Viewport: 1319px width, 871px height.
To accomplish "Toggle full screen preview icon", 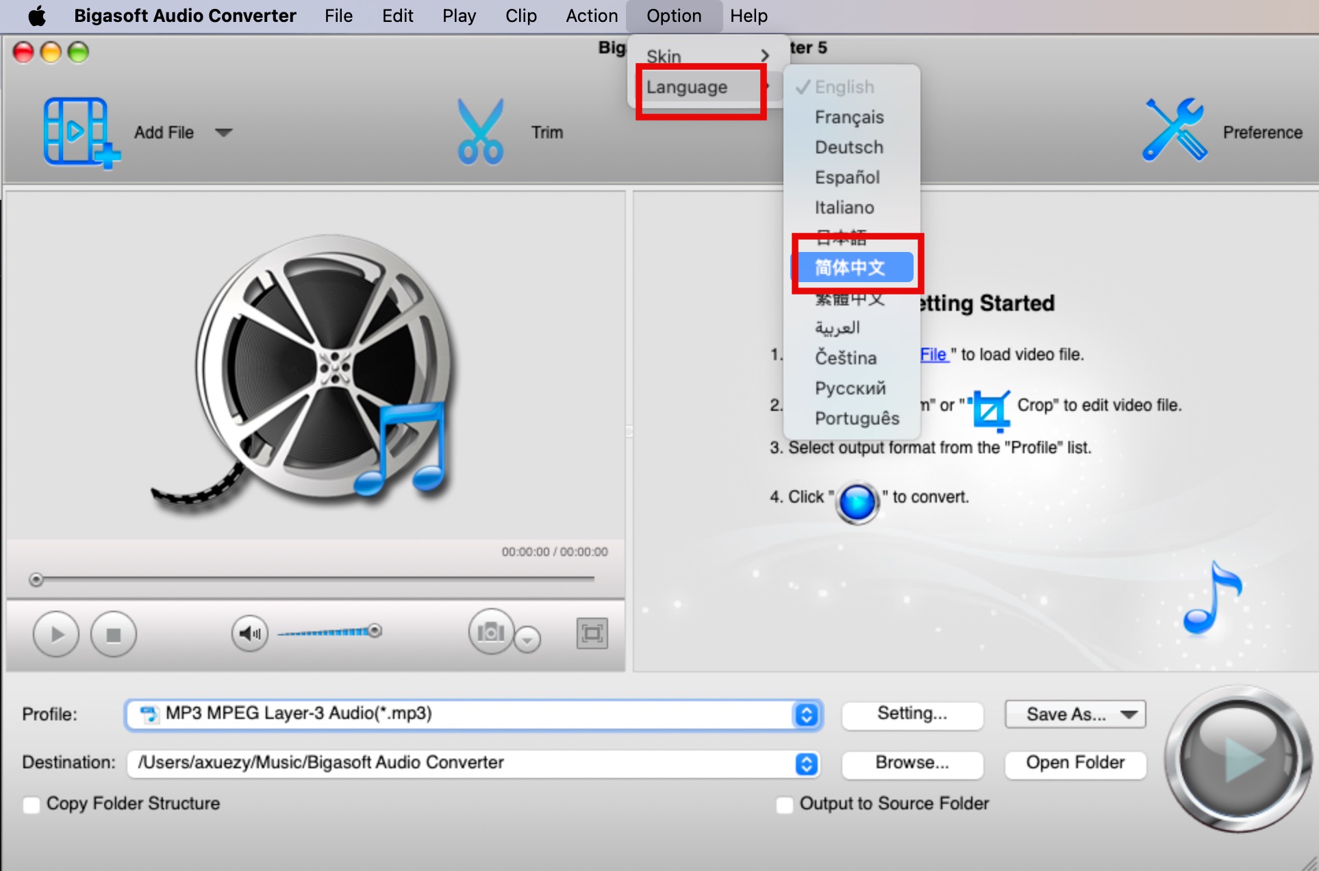I will coord(592,633).
